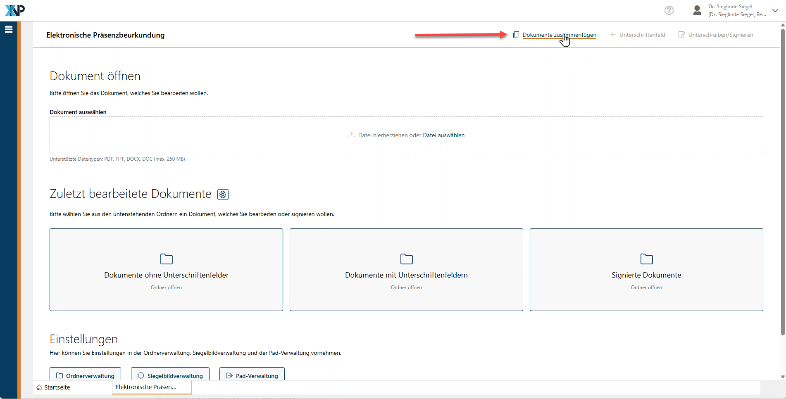Click the user profile avatar icon
786x399 pixels.
[x=697, y=10]
